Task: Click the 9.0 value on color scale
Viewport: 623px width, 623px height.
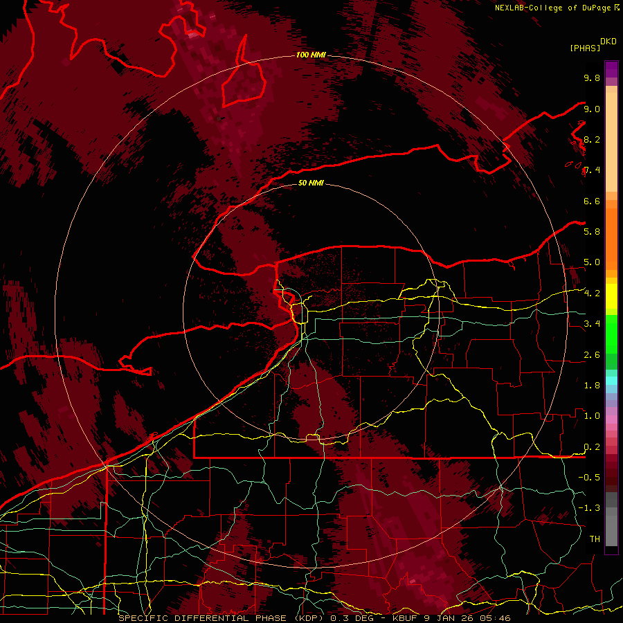Action: (592, 109)
